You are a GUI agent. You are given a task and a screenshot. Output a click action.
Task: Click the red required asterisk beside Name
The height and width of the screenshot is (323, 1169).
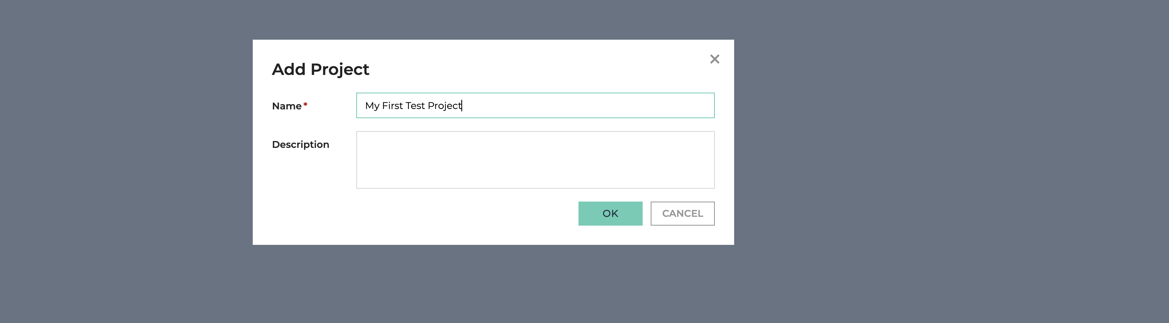[305, 105]
